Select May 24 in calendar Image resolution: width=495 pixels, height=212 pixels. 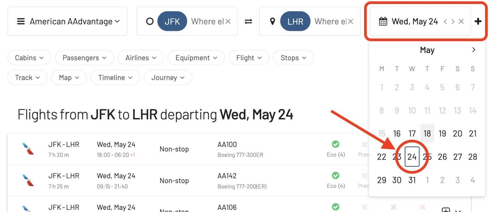pyautogui.click(x=412, y=157)
